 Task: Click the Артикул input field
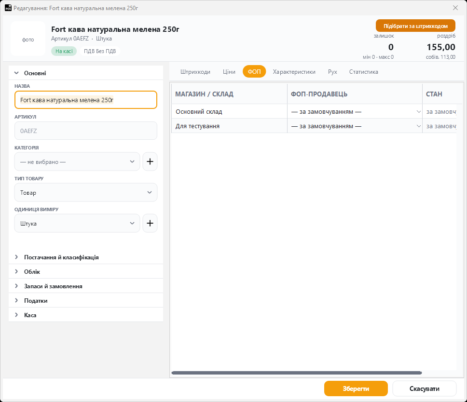[86, 131]
